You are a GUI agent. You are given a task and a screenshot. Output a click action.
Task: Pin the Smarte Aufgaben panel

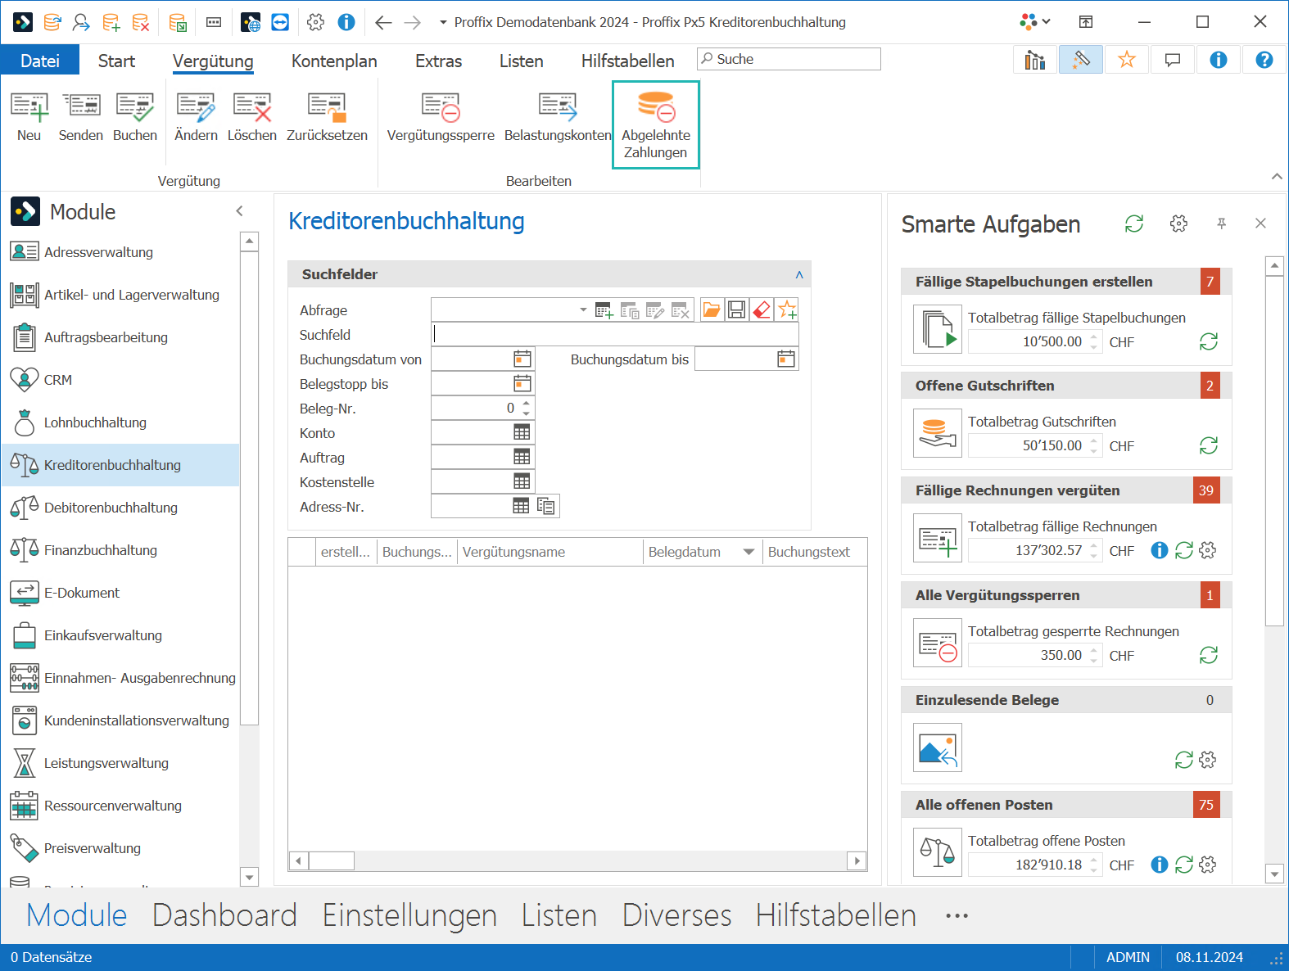[1221, 224]
